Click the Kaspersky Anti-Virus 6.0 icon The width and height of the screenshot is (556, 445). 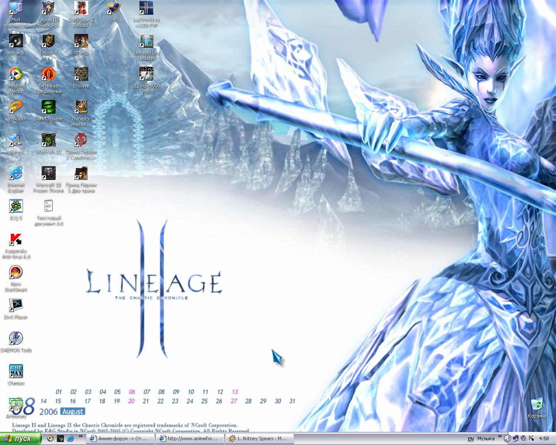[x=16, y=240]
